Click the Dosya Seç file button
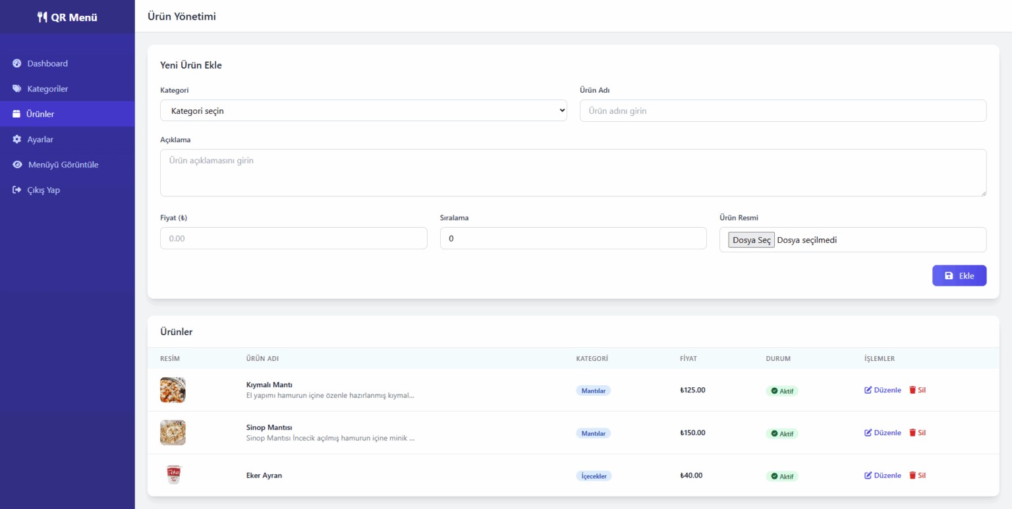 coord(751,240)
